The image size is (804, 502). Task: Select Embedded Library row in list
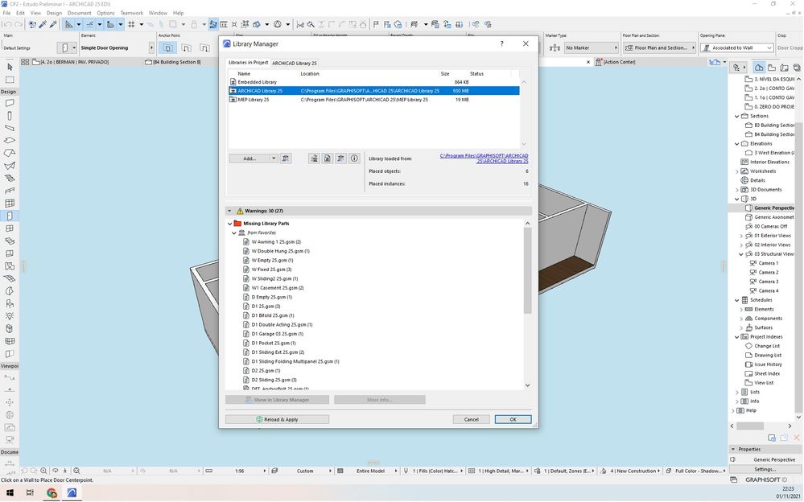tap(373, 82)
